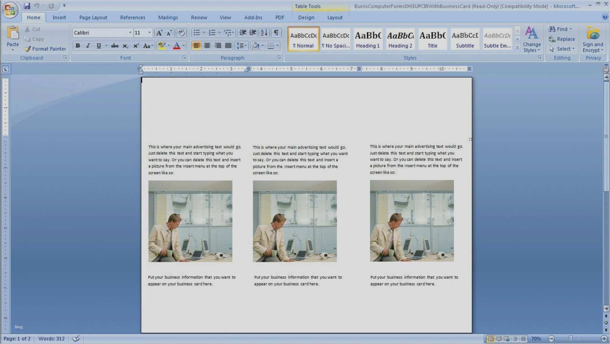Click Sign and Encrypt

[x=592, y=39]
